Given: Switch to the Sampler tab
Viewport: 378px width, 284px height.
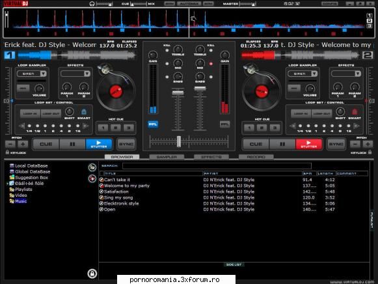Looking at the screenshot, I should coord(167,157).
